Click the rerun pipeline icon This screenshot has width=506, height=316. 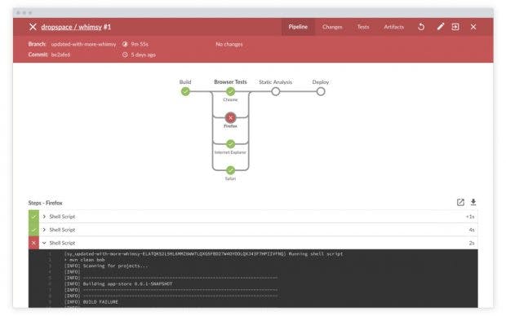tap(421, 27)
